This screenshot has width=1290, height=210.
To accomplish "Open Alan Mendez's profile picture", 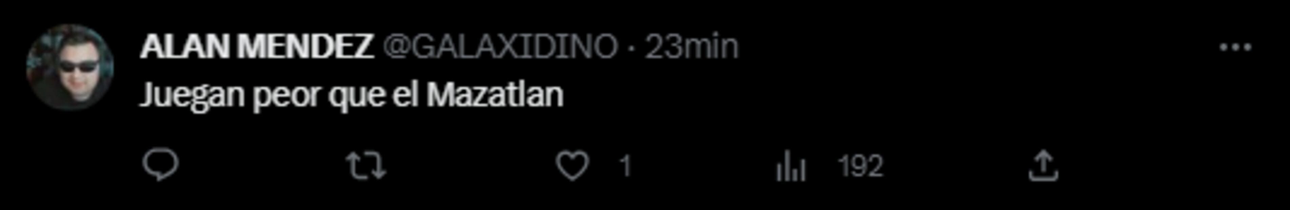I will pyautogui.click(x=69, y=66).
